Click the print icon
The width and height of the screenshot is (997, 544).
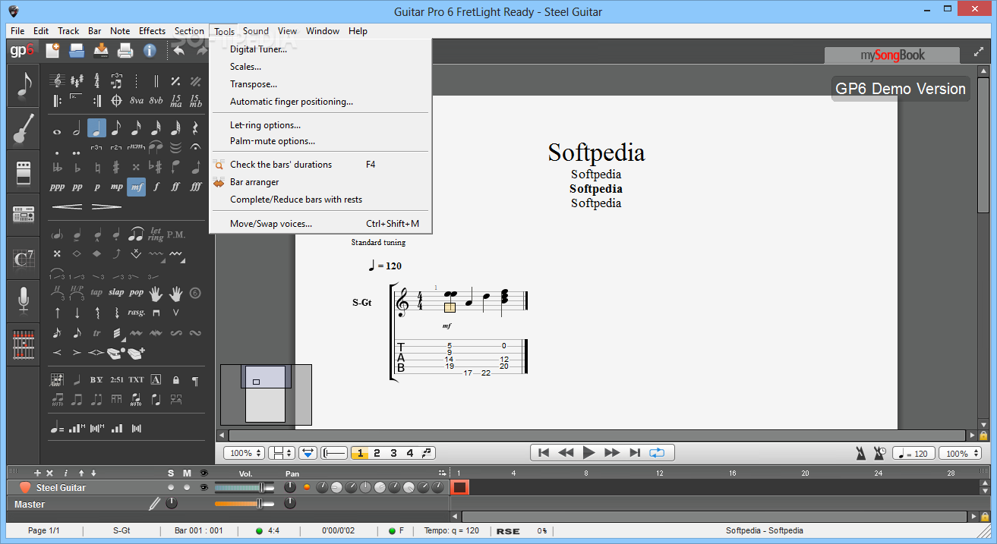pos(125,51)
